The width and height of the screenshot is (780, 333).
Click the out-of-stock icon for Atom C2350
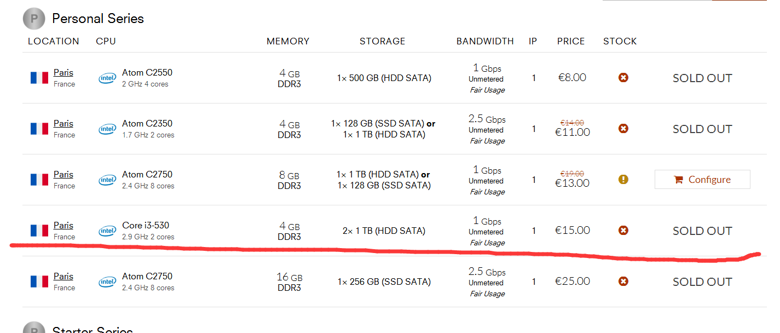(x=623, y=129)
